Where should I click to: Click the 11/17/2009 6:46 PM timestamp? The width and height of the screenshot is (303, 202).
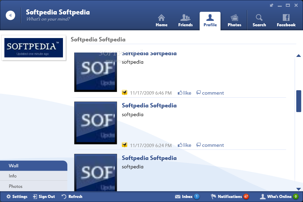pyautogui.click(x=151, y=93)
